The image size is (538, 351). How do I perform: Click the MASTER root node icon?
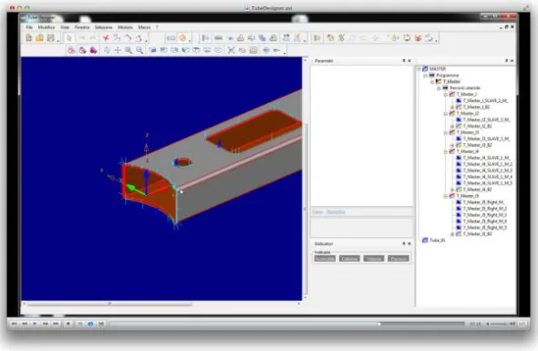click(425, 69)
